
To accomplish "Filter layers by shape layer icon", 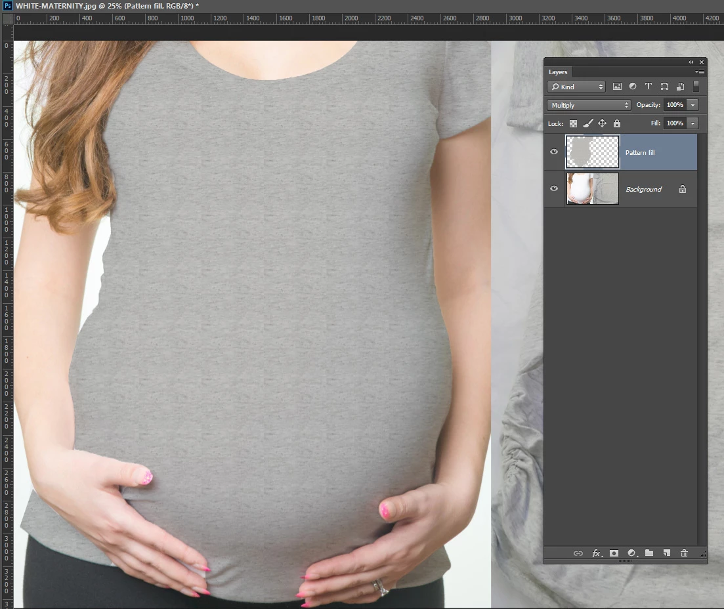I will 664,87.
